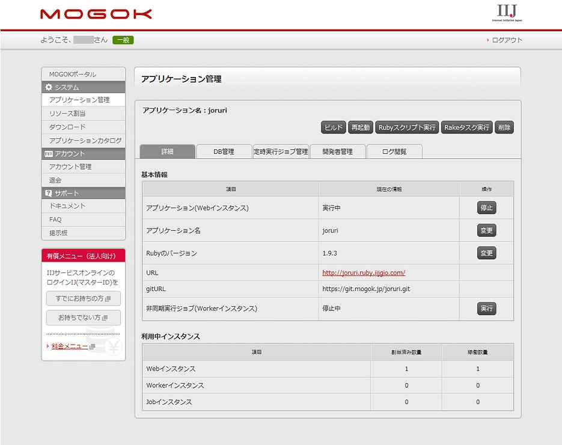Click the account card icon beside アカウント
The image size is (562, 445).
tap(49, 153)
